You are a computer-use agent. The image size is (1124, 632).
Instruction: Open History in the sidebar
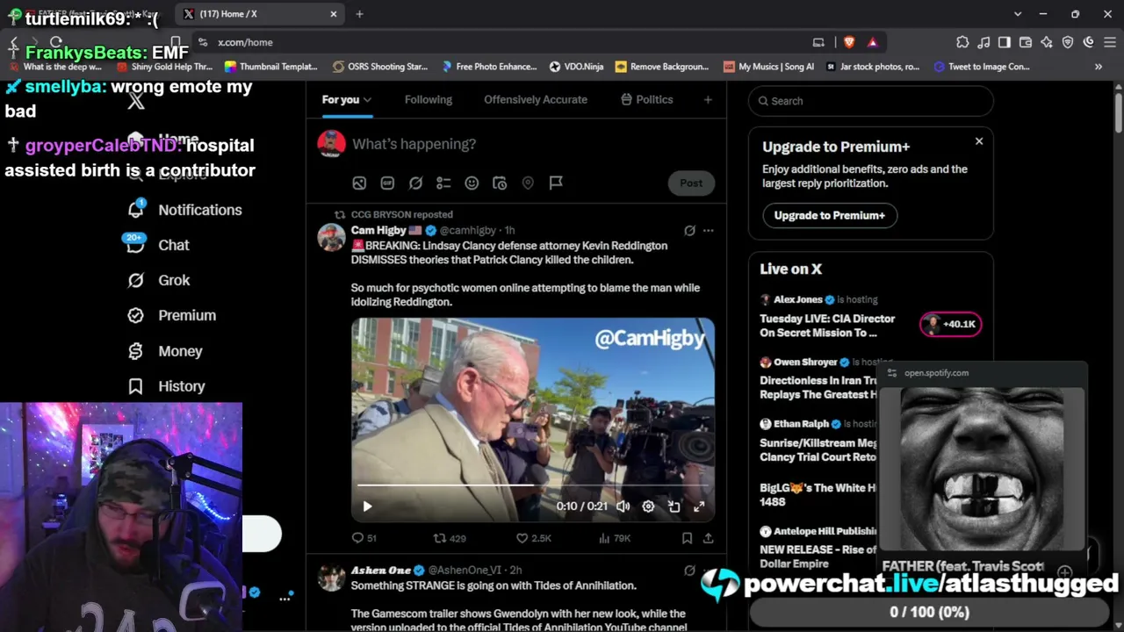[x=167, y=386]
